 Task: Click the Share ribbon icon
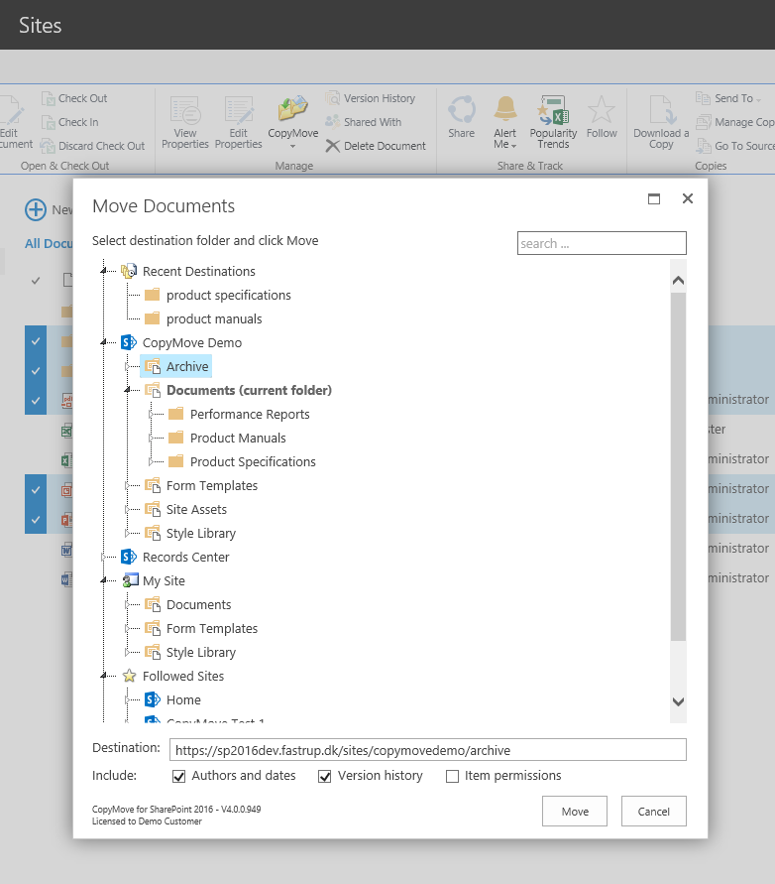point(461,117)
